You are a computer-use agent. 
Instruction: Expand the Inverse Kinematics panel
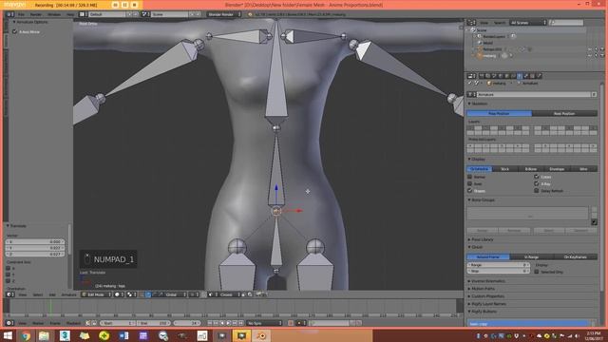(x=487, y=281)
